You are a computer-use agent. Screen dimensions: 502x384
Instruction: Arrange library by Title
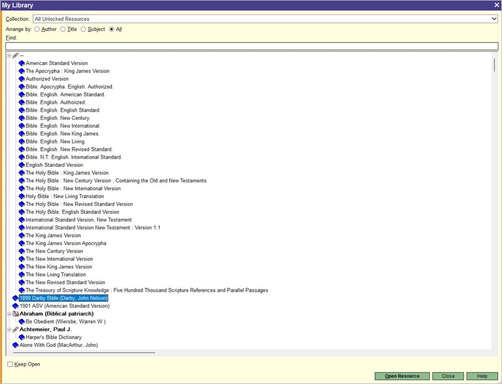tap(63, 30)
